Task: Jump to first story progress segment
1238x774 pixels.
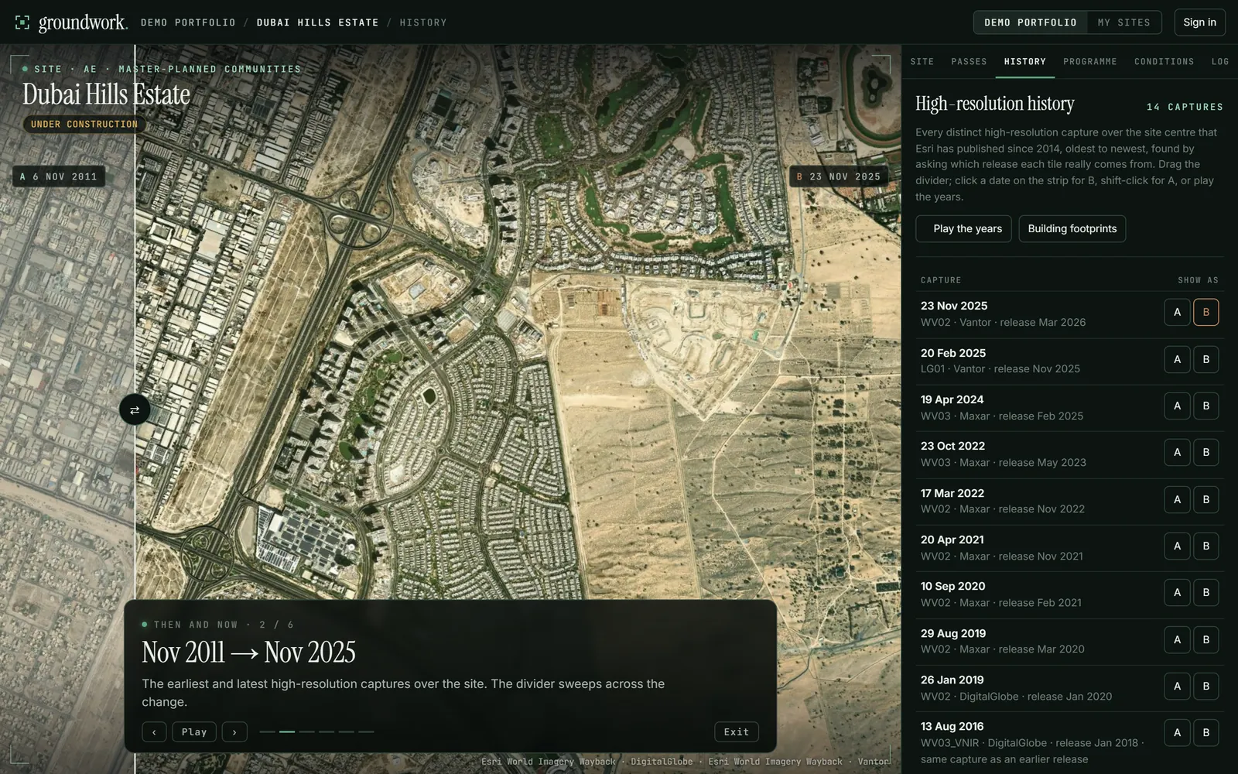Action: coord(267,731)
